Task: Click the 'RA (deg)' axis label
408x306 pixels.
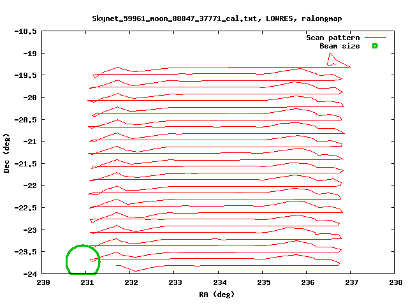Action: click(x=217, y=295)
